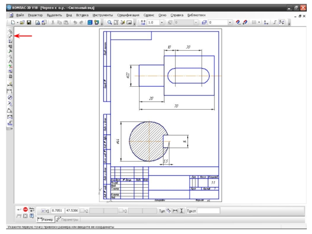Screen dimensions: 312x234
Task: Click the Размер tab
Action: [45, 220]
